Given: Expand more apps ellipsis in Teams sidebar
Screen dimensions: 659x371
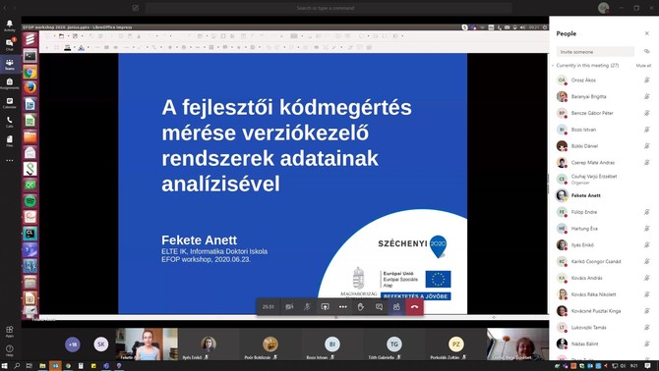Looking at the screenshot, I should tap(9, 161).
